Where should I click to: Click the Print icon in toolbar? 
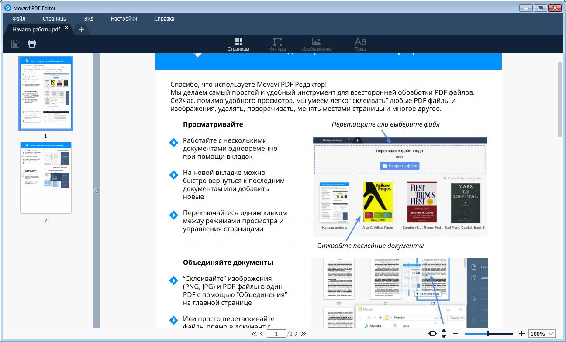pyautogui.click(x=32, y=43)
